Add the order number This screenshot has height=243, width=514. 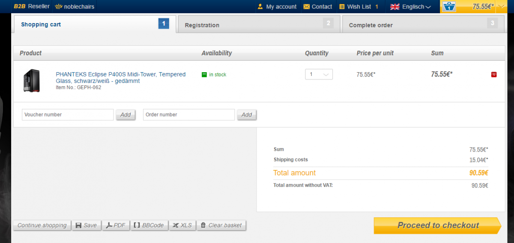tap(247, 114)
